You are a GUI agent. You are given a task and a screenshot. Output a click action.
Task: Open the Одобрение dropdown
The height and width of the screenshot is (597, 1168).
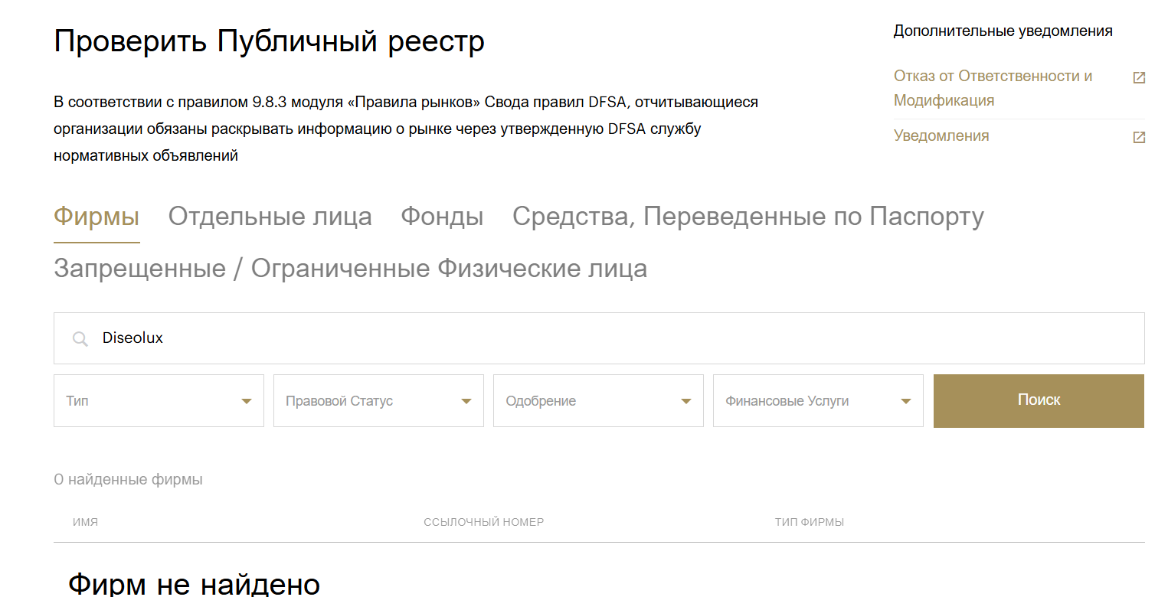[x=598, y=400]
